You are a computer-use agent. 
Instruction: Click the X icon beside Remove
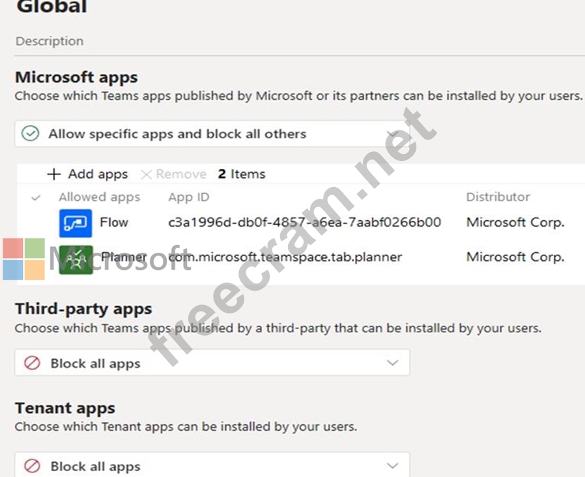[x=147, y=174]
